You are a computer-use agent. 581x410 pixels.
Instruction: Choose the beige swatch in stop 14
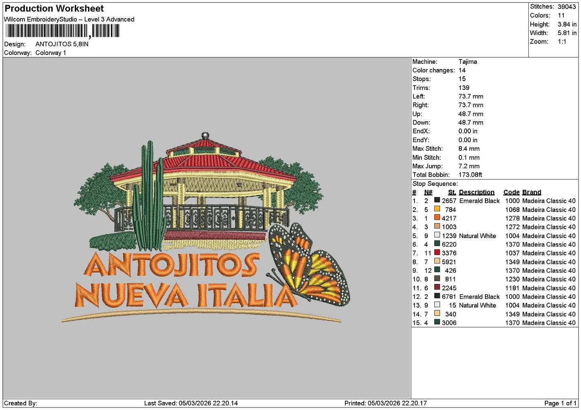click(x=437, y=313)
